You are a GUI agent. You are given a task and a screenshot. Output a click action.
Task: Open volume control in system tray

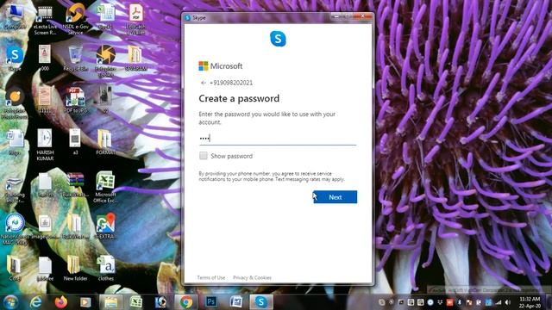pyautogui.click(x=508, y=302)
